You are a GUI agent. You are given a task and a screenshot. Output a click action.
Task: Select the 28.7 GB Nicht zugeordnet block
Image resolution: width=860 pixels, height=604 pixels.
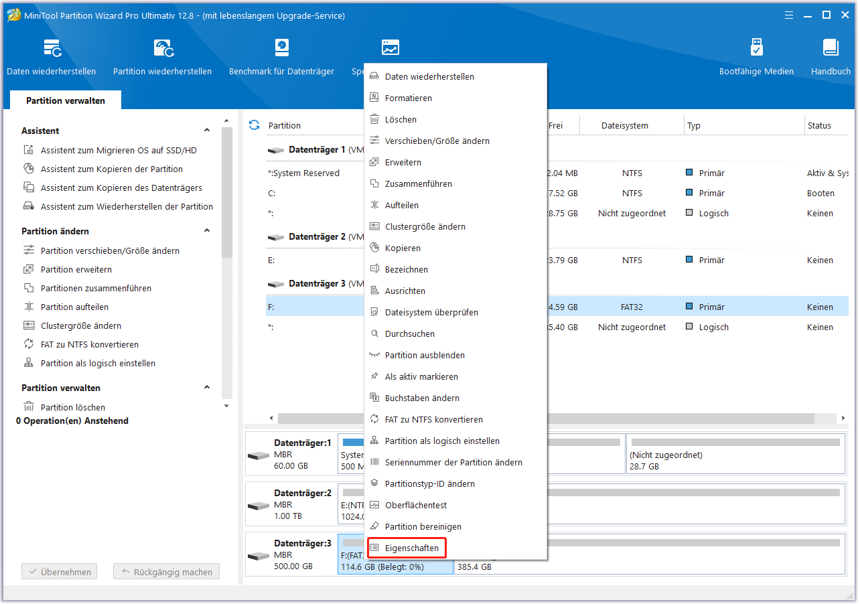click(735, 453)
